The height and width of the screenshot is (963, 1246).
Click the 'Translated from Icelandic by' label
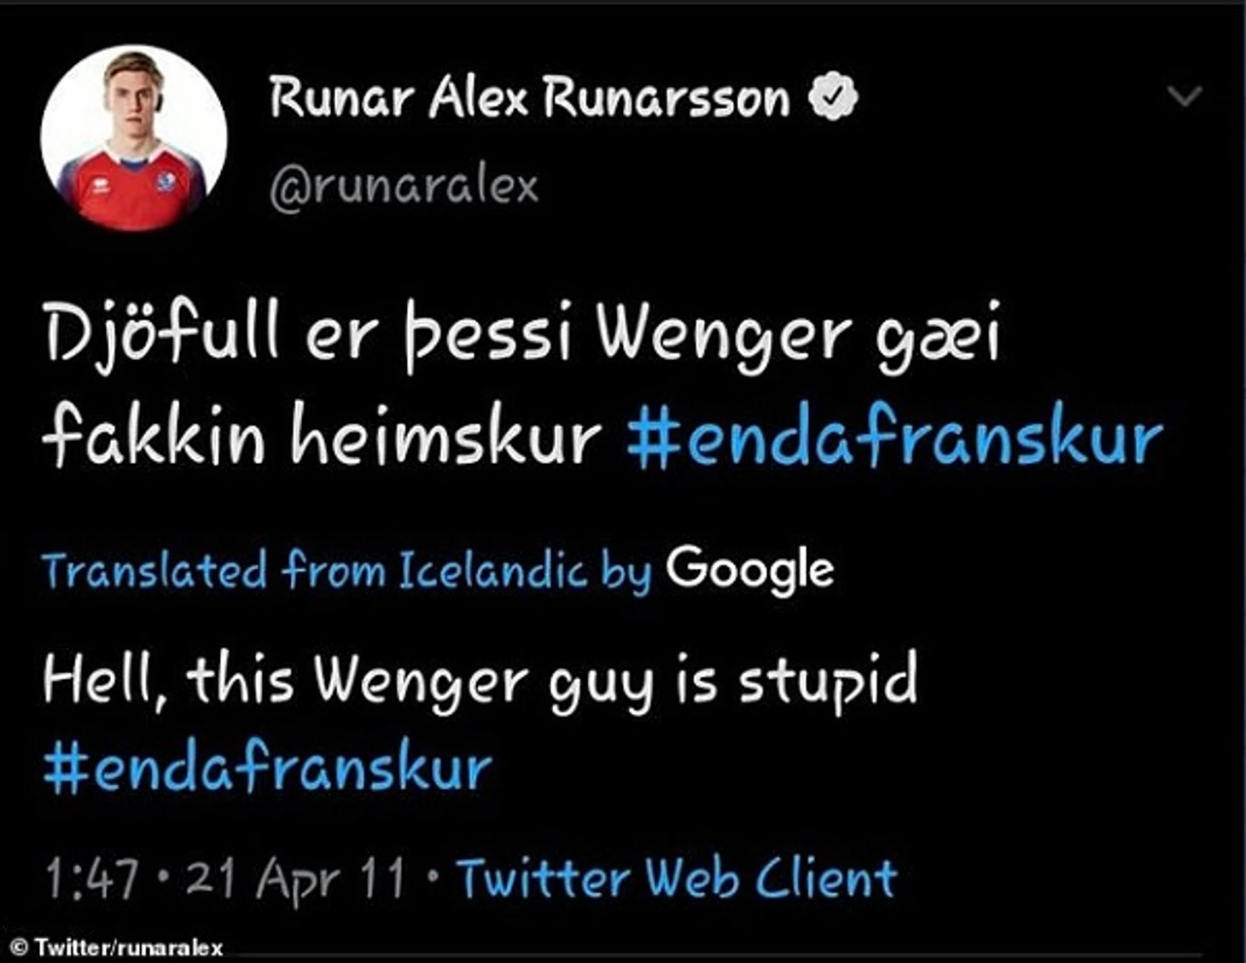346,571
